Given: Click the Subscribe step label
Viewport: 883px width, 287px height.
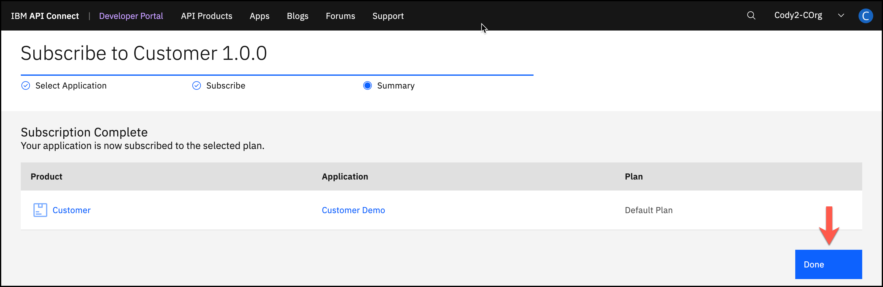Looking at the screenshot, I should 226,85.
